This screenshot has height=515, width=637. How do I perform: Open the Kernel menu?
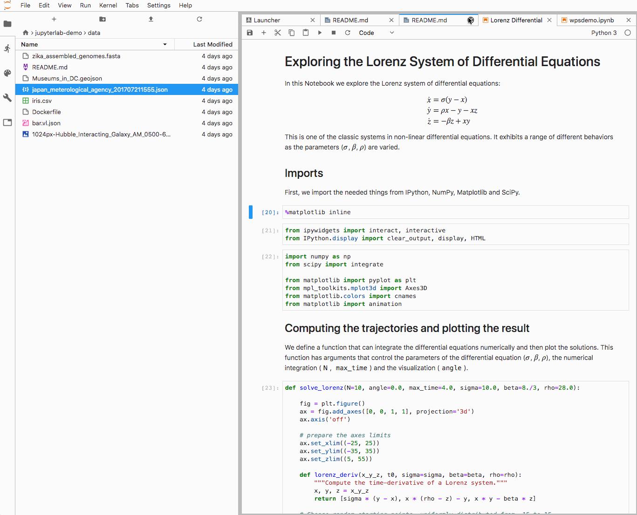pos(108,5)
